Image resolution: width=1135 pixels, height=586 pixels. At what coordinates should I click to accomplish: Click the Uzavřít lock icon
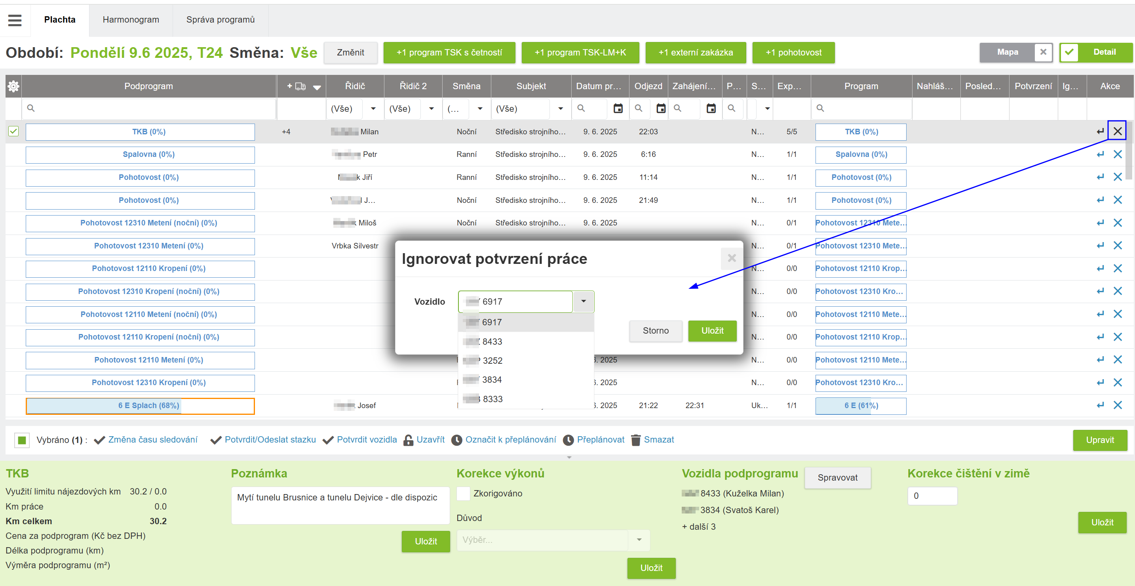[x=408, y=440]
